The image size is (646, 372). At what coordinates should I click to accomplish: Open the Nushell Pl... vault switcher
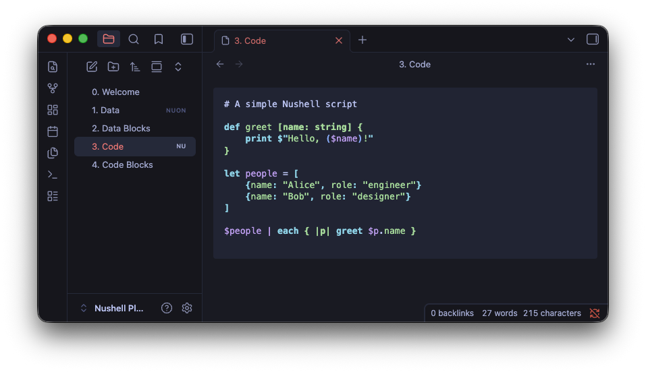(113, 308)
